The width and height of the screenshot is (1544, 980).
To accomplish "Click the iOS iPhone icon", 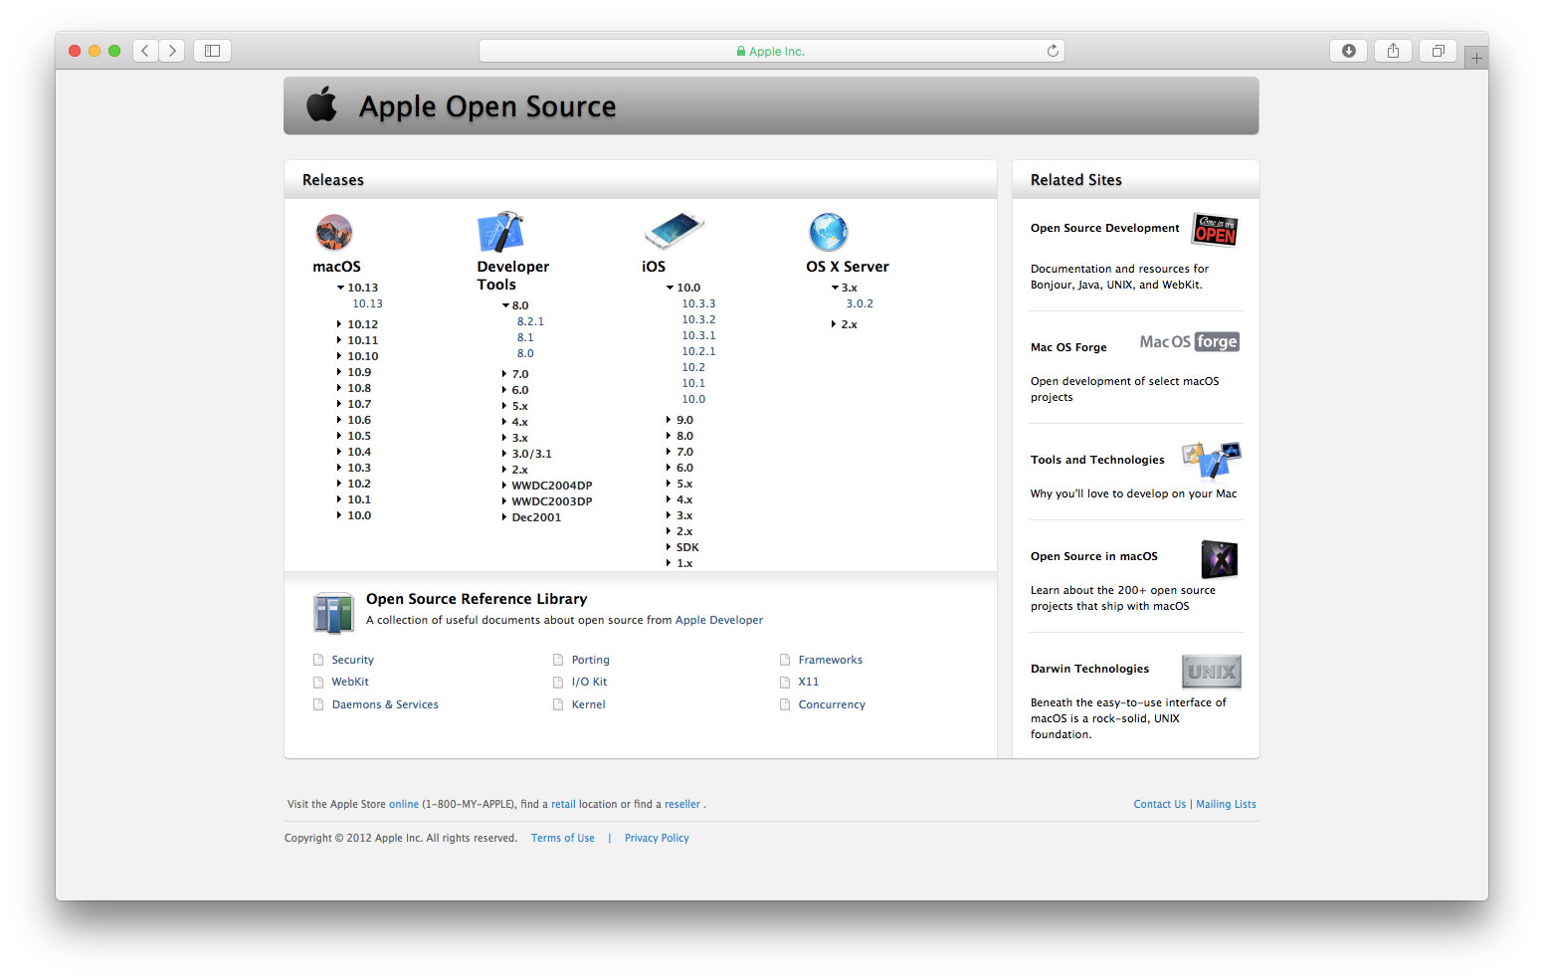I will 674,232.
